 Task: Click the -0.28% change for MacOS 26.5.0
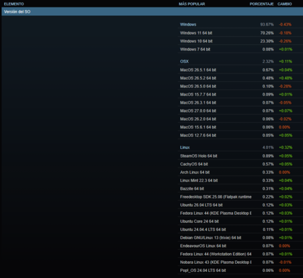pyautogui.click(x=285, y=86)
